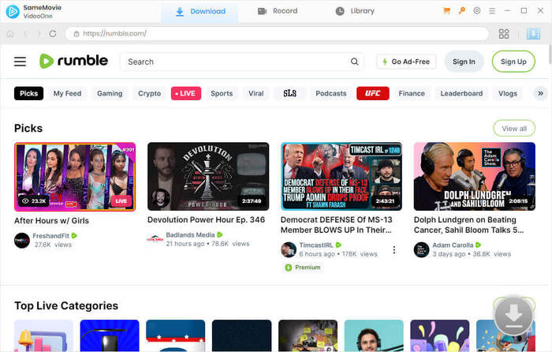
Task: Select the UFC category
Action: coord(373,93)
